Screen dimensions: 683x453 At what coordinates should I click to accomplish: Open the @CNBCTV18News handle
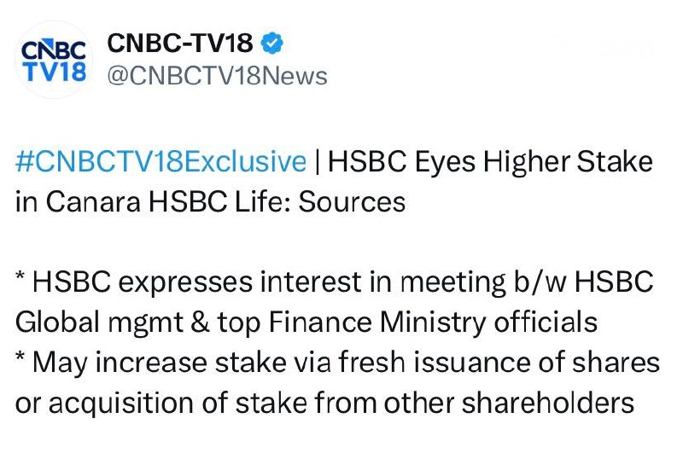217,76
